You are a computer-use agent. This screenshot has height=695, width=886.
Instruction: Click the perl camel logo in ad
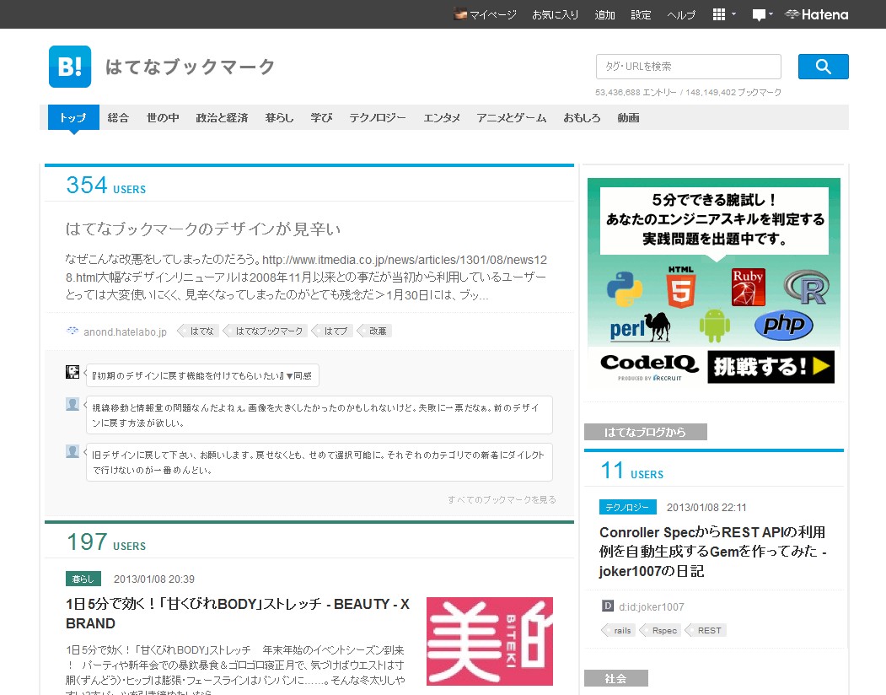[x=640, y=327]
